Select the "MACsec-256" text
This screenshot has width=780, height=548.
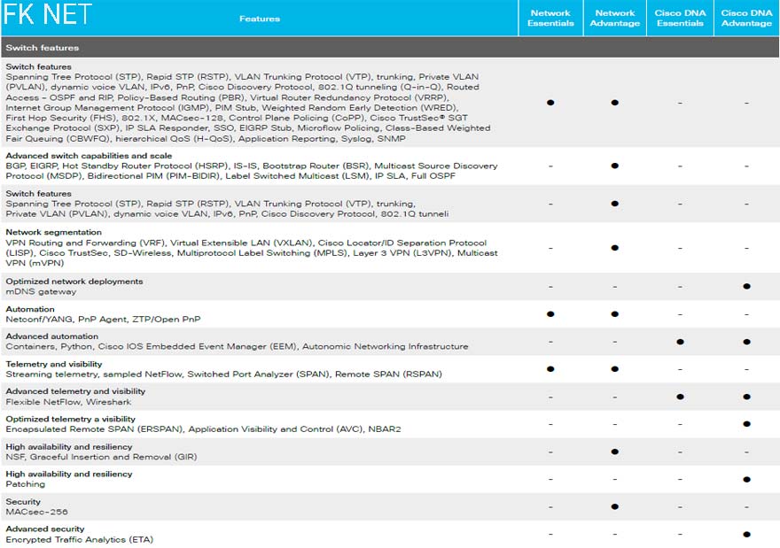[36, 513]
